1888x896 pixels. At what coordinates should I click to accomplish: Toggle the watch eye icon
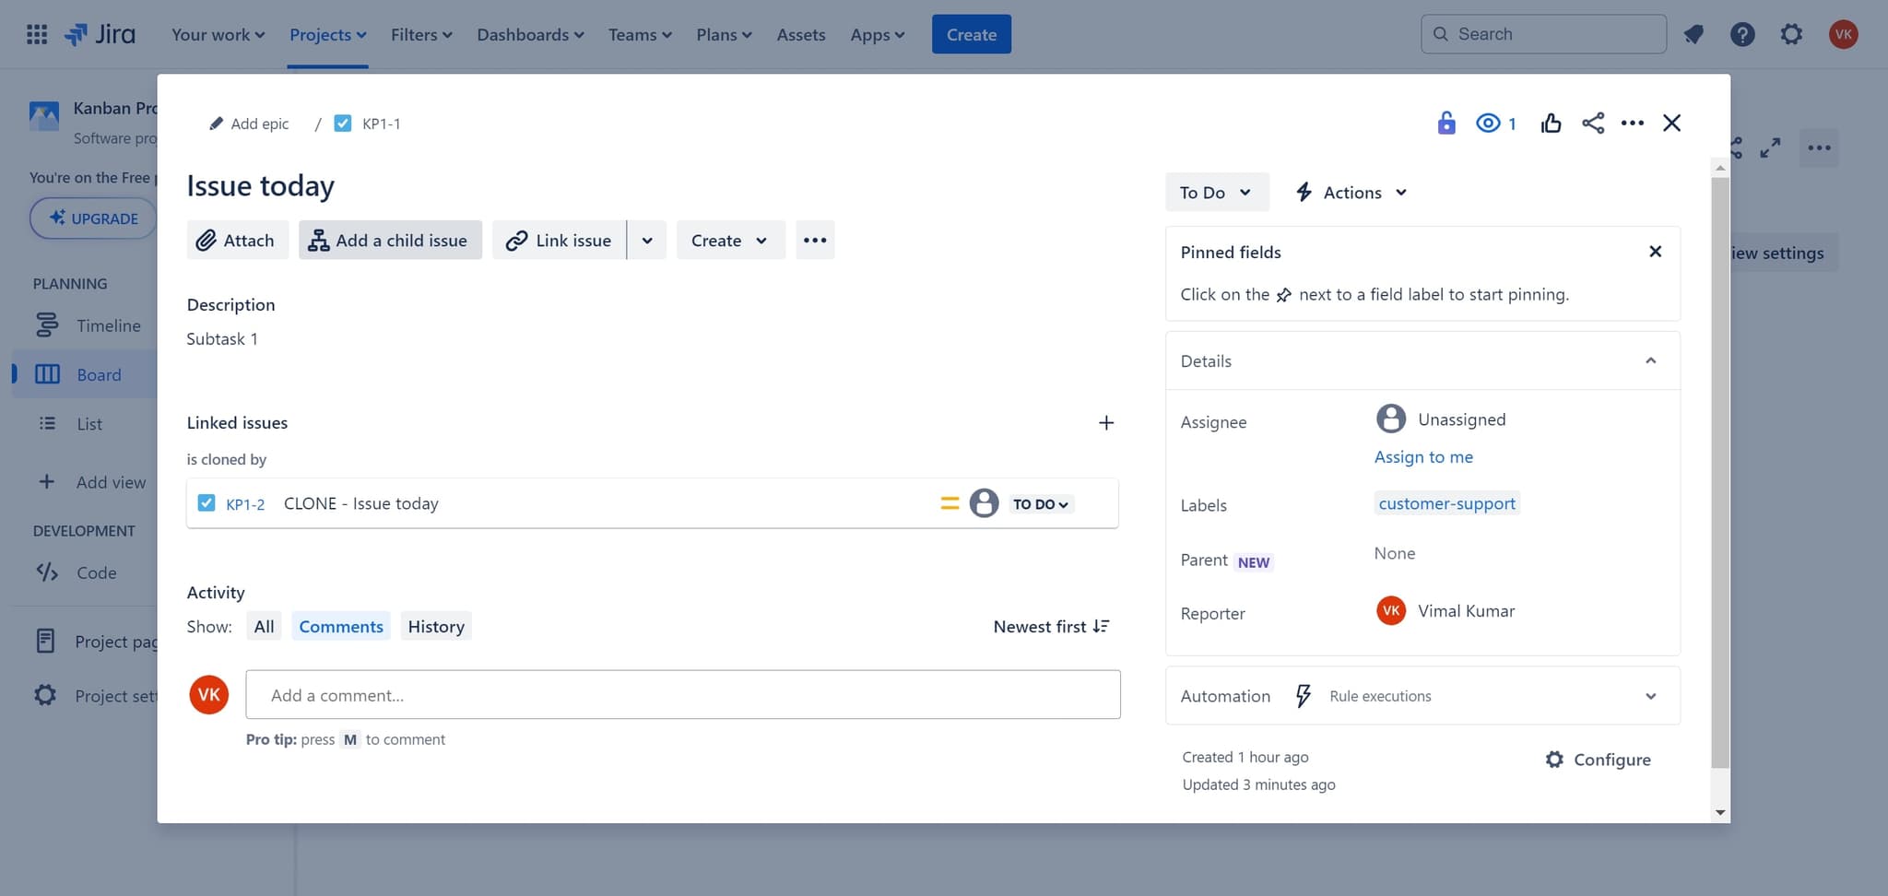(1488, 123)
